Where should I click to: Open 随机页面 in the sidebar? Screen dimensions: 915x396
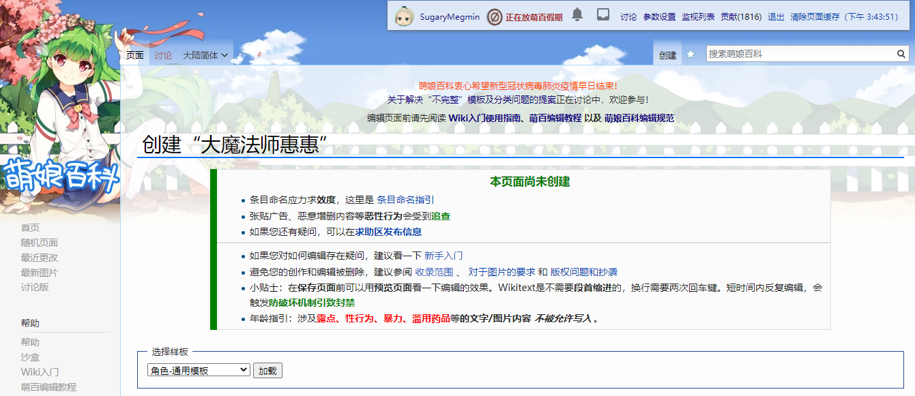[39, 243]
